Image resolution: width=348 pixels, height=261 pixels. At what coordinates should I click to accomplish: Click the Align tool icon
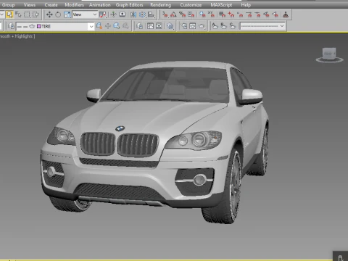(151, 14)
